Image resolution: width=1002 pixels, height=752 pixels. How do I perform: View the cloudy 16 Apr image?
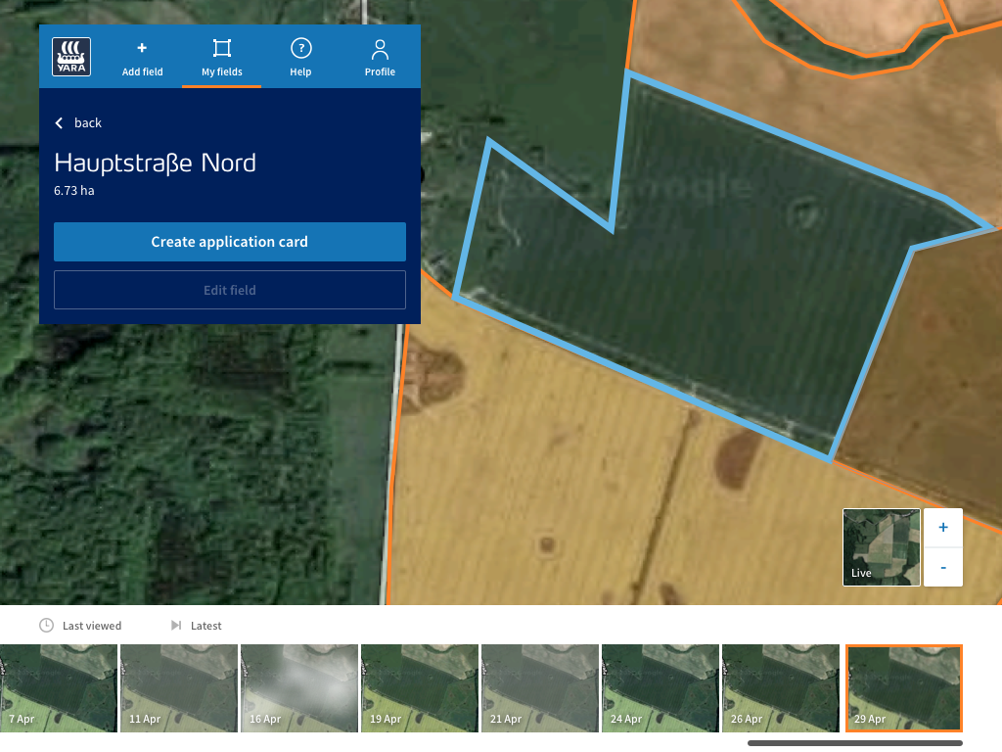coord(298,687)
